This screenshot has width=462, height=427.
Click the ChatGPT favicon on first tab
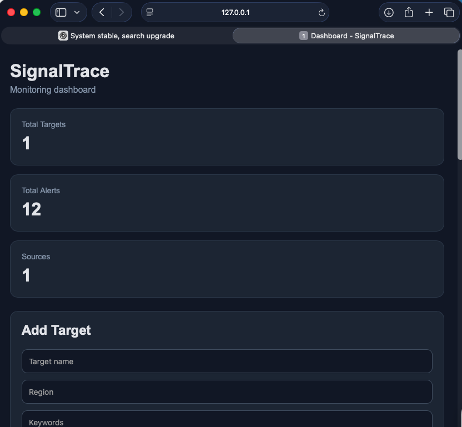coord(63,36)
